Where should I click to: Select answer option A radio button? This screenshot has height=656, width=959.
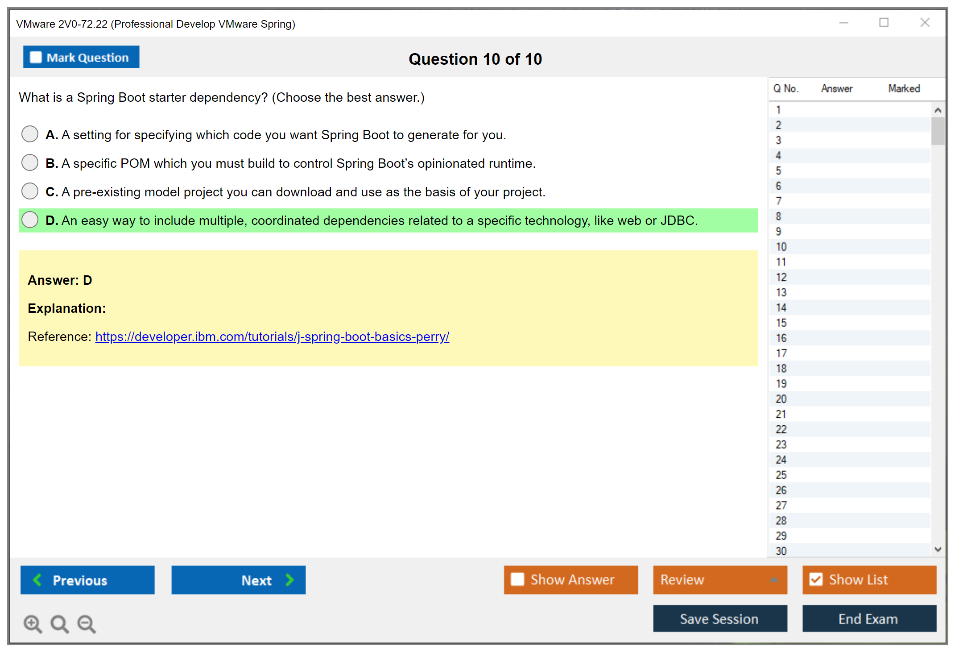point(30,134)
